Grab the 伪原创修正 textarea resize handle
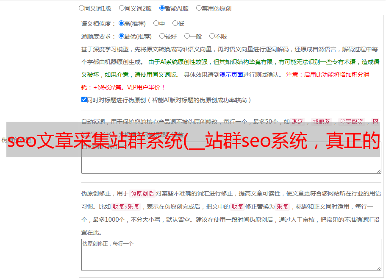The height and width of the screenshot is (279, 386). point(379,268)
